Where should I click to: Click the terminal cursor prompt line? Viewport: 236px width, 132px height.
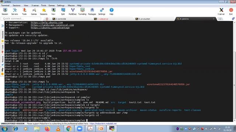46,120
